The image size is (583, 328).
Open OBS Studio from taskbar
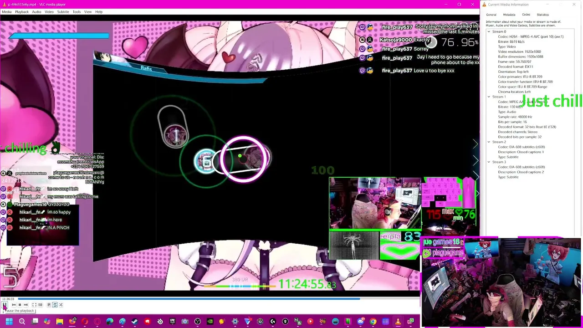coord(197,322)
